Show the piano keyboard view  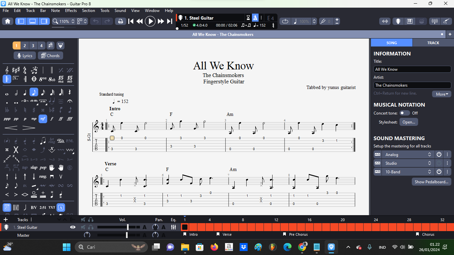(x=409, y=21)
